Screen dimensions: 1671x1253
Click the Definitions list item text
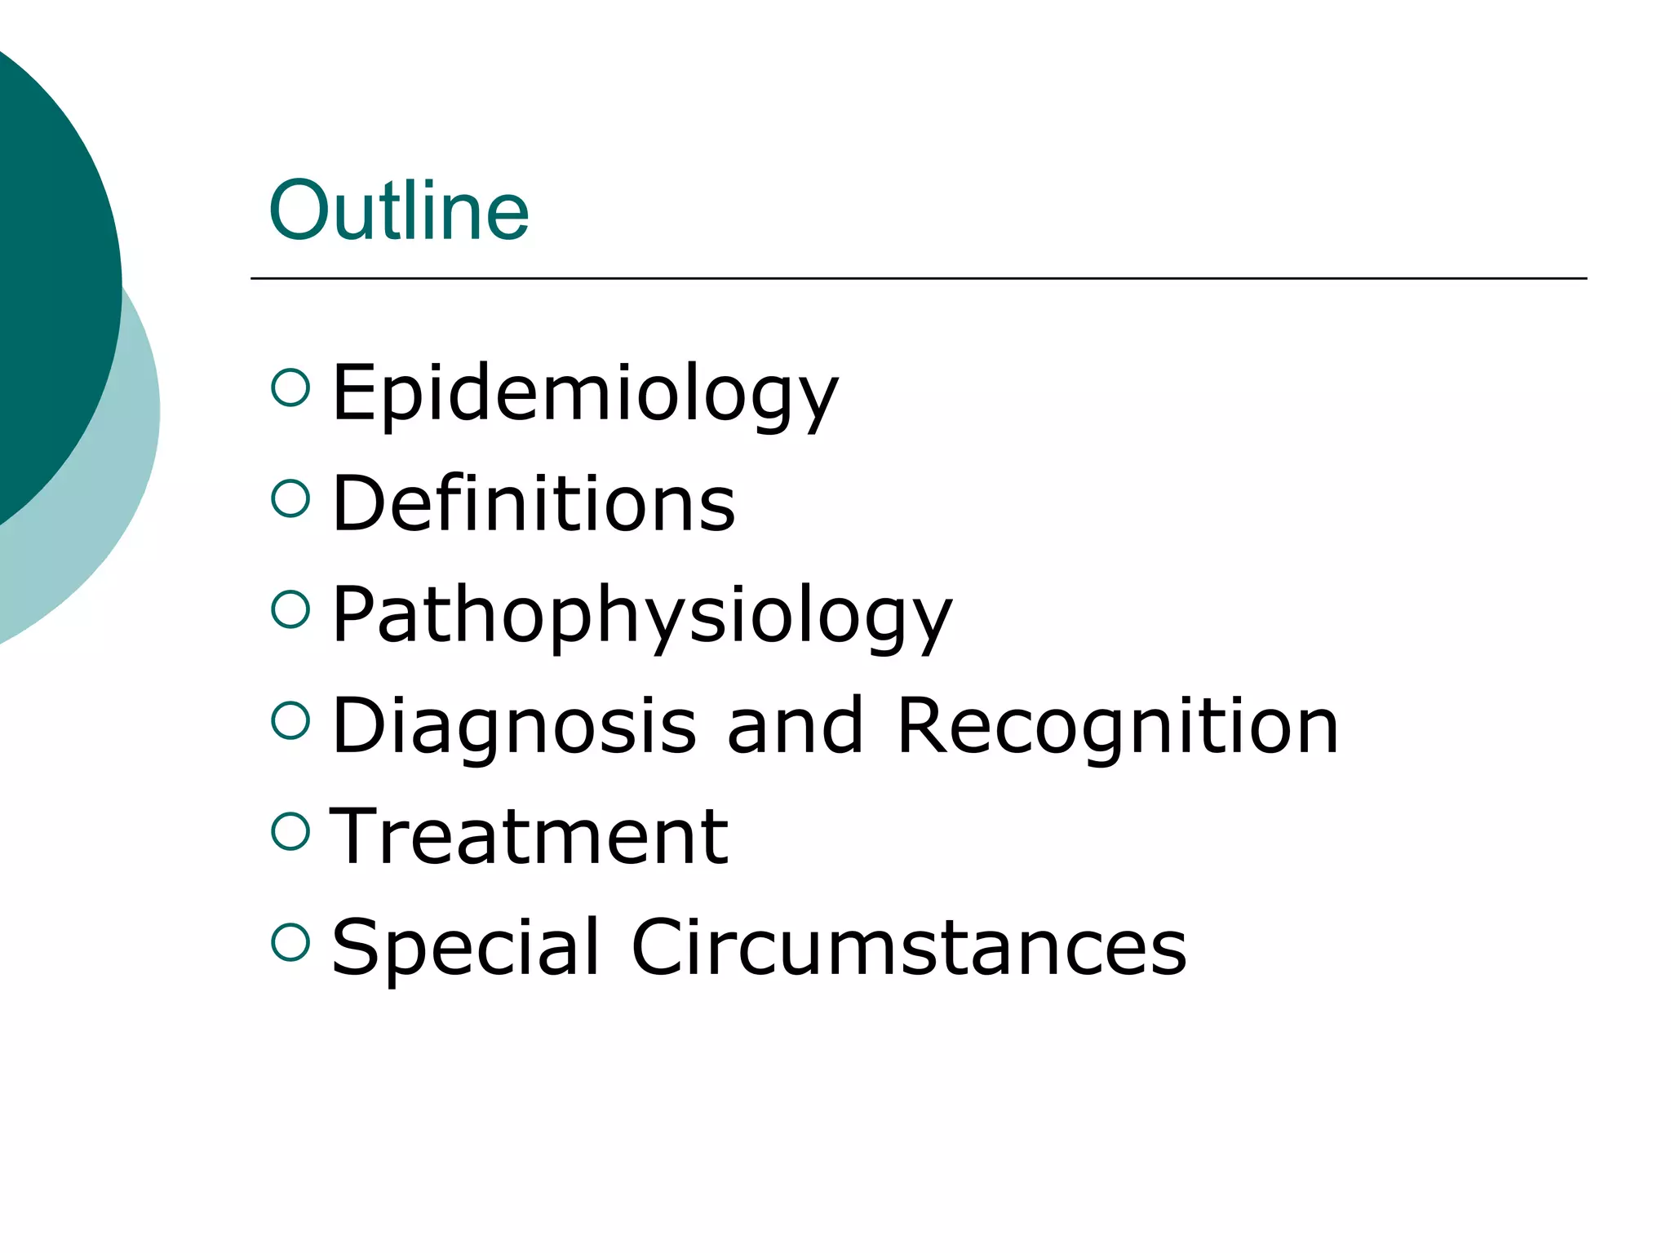[534, 503]
